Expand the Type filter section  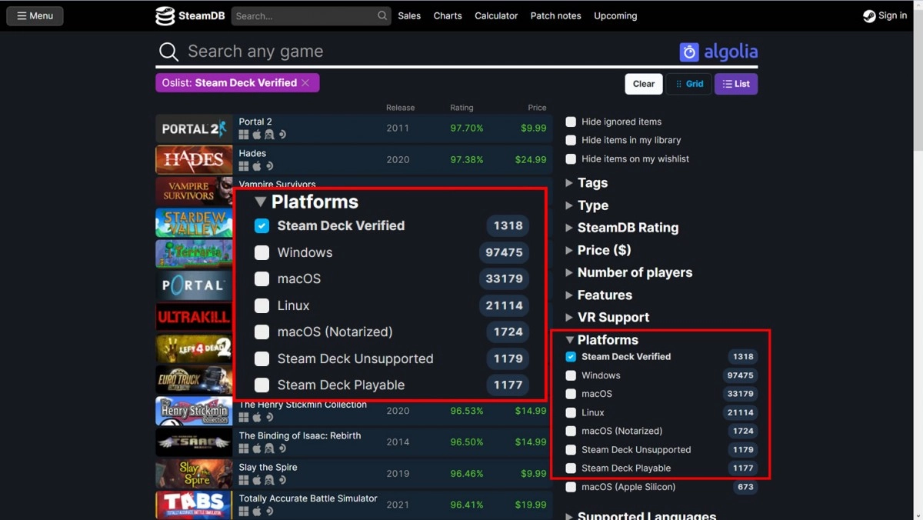pos(587,205)
